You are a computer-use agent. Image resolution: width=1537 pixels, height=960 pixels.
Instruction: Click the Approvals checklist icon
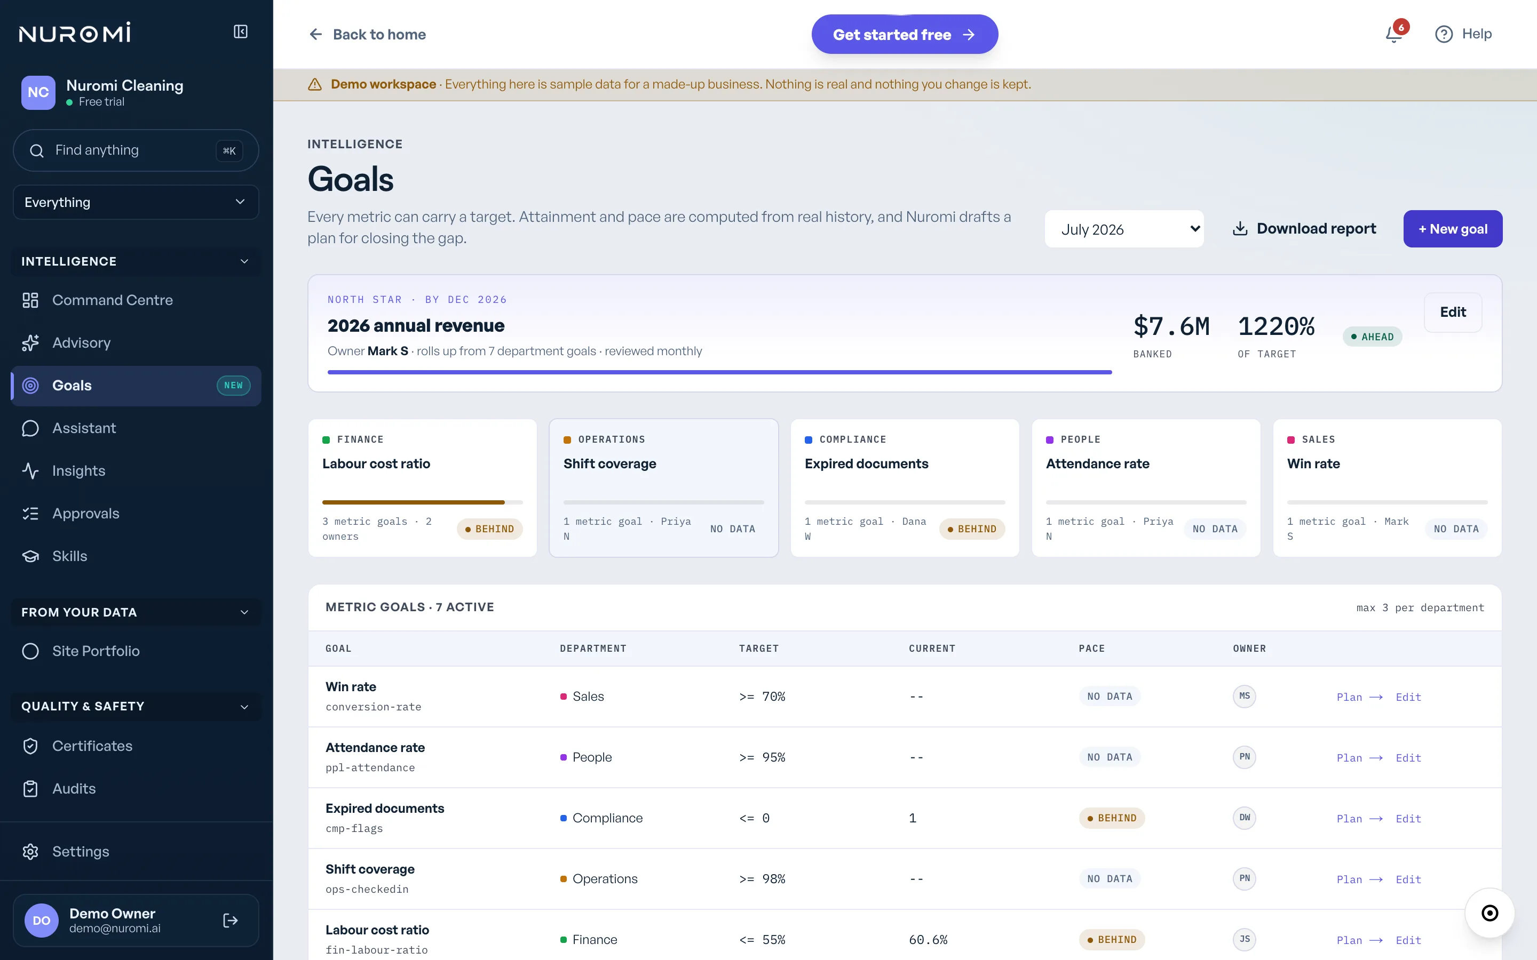point(30,513)
